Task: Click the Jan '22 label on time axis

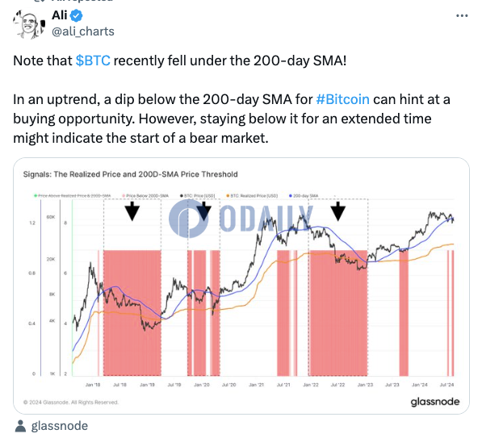Action: click(311, 385)
